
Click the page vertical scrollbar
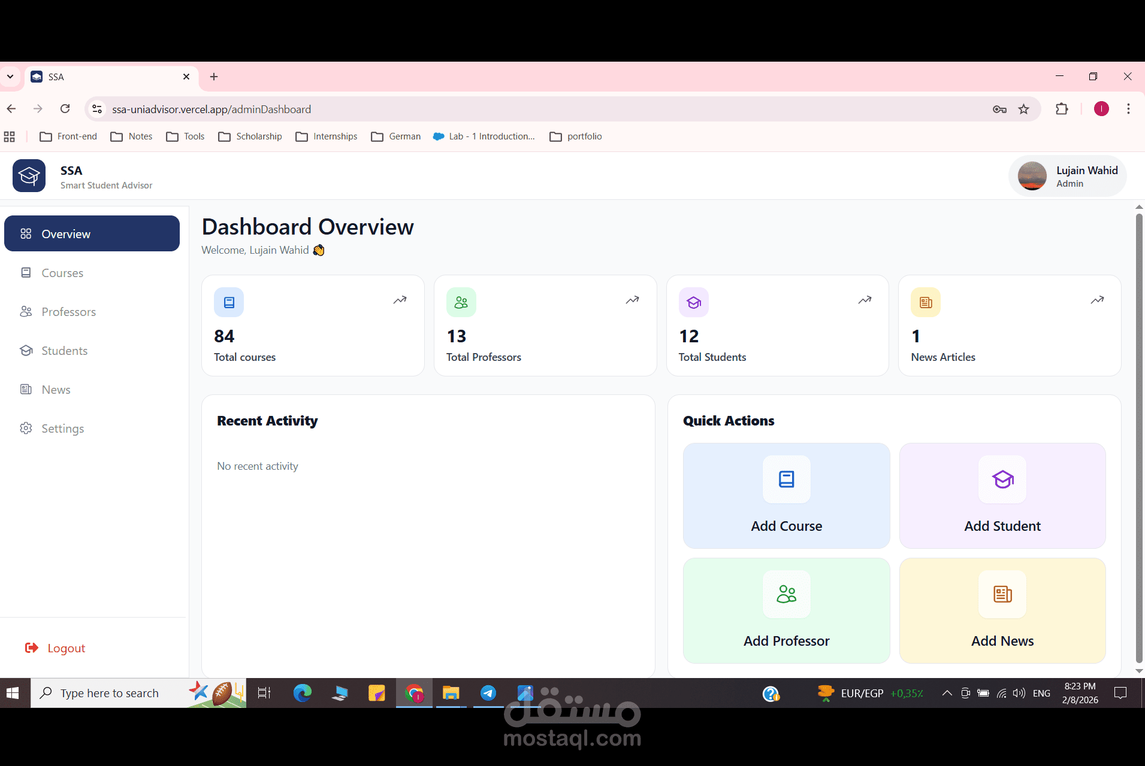pos(1139,438)
